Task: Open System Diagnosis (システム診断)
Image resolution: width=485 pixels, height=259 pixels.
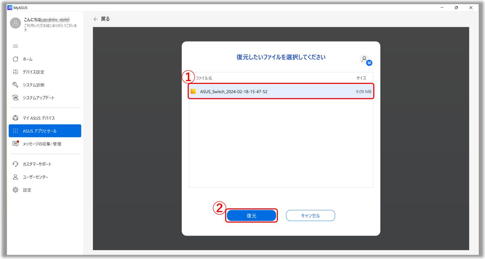Action: (45, 85)
